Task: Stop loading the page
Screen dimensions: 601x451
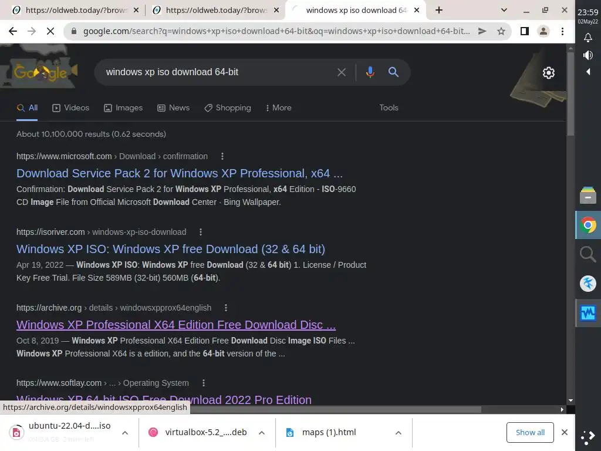Action: (50, 32)
